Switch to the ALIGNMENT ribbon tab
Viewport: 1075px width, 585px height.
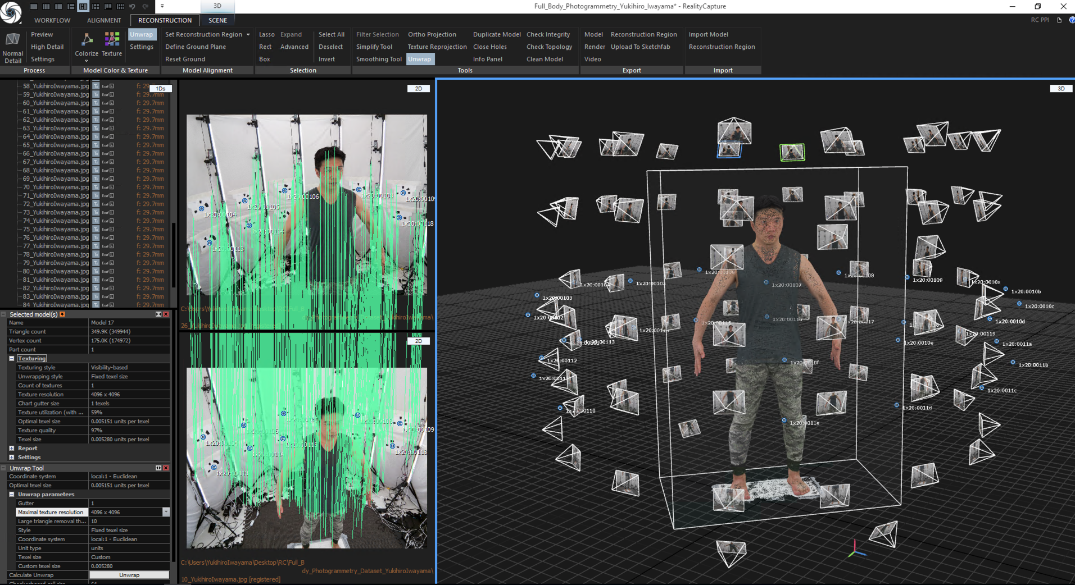coord(104,20)
